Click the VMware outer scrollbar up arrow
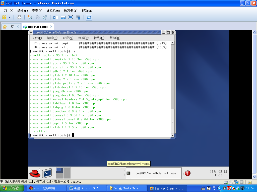 point(254,32)
